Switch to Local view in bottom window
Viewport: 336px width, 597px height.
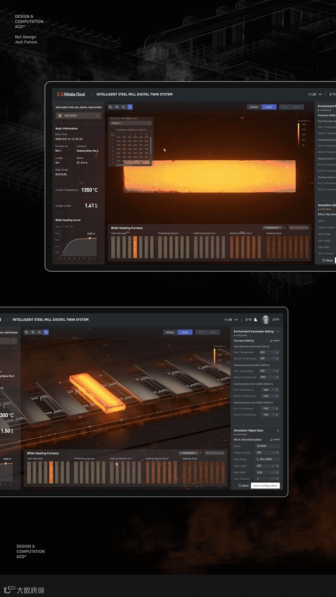[x=185, y=332]
